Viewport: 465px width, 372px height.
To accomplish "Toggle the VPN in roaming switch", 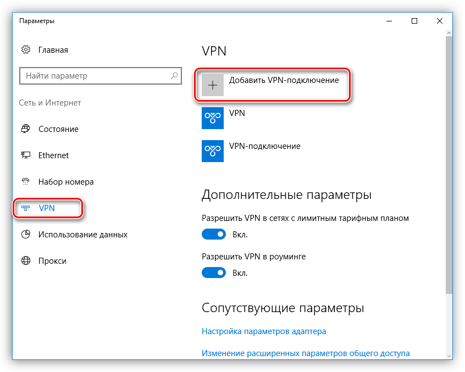I will point(213,273).
